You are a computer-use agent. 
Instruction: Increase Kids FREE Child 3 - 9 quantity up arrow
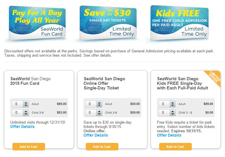click(172, 111)
